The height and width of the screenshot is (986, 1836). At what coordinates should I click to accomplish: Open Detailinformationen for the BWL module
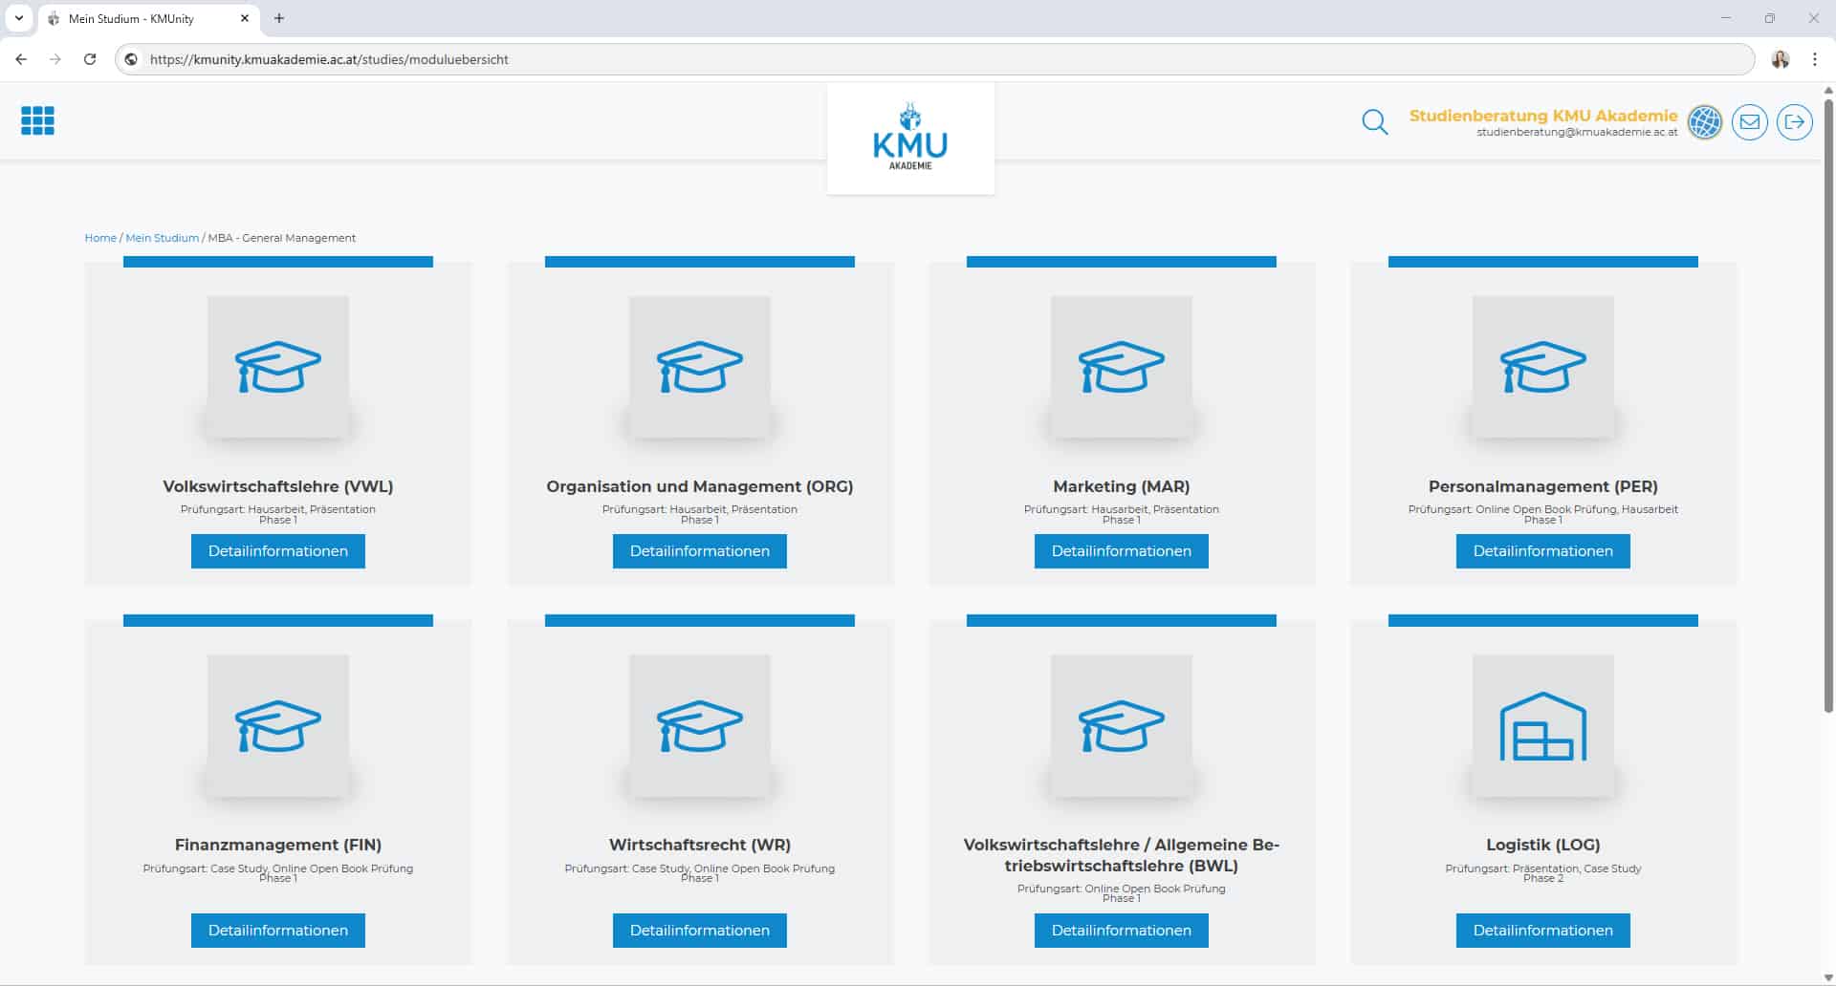(1122, 931)
